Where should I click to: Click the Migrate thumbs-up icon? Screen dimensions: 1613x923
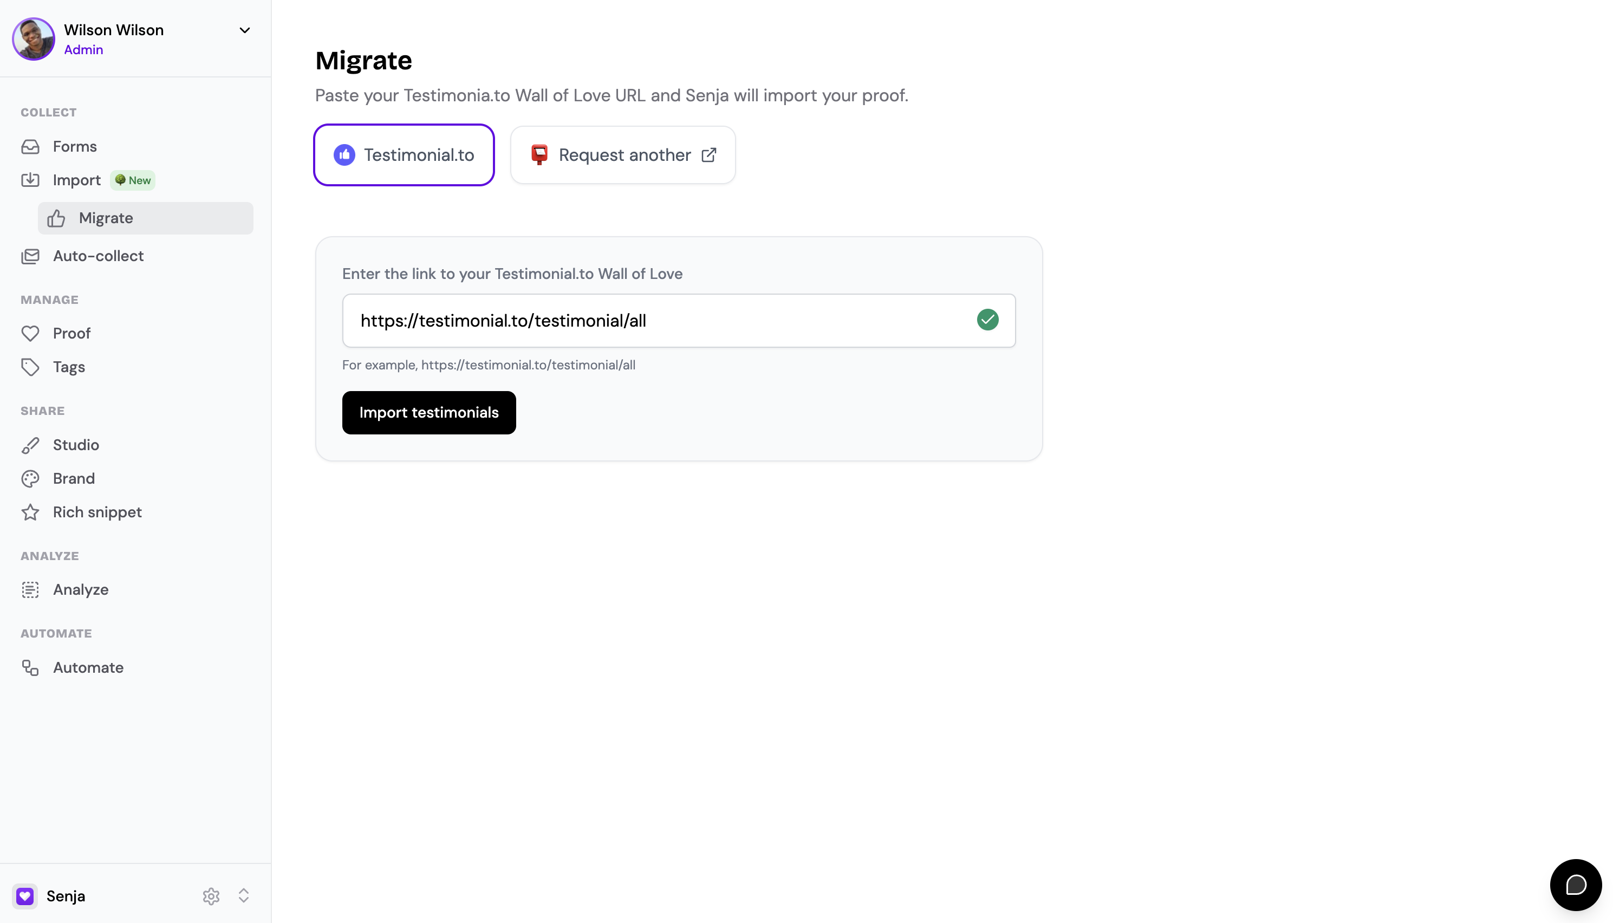(x=56, y=218)
